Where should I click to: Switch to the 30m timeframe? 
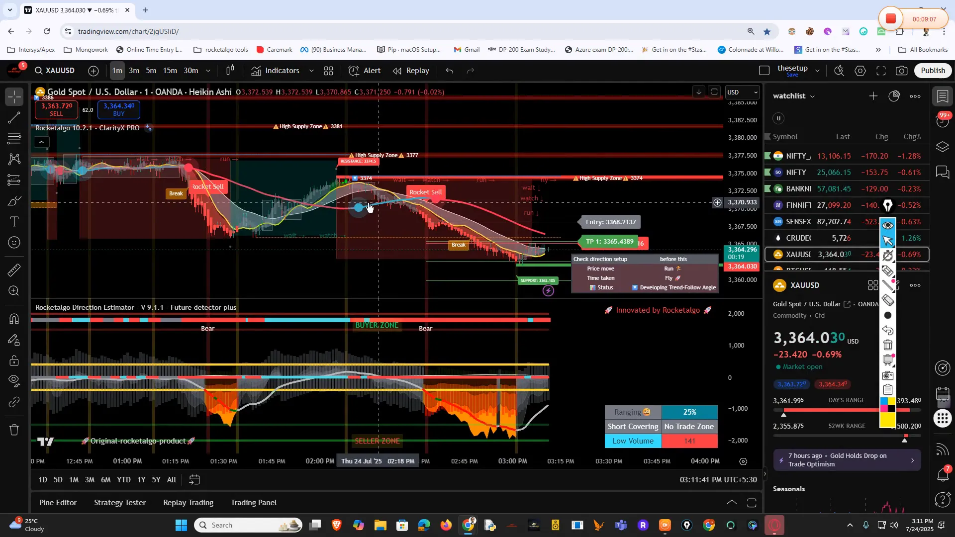click(191, 71)
